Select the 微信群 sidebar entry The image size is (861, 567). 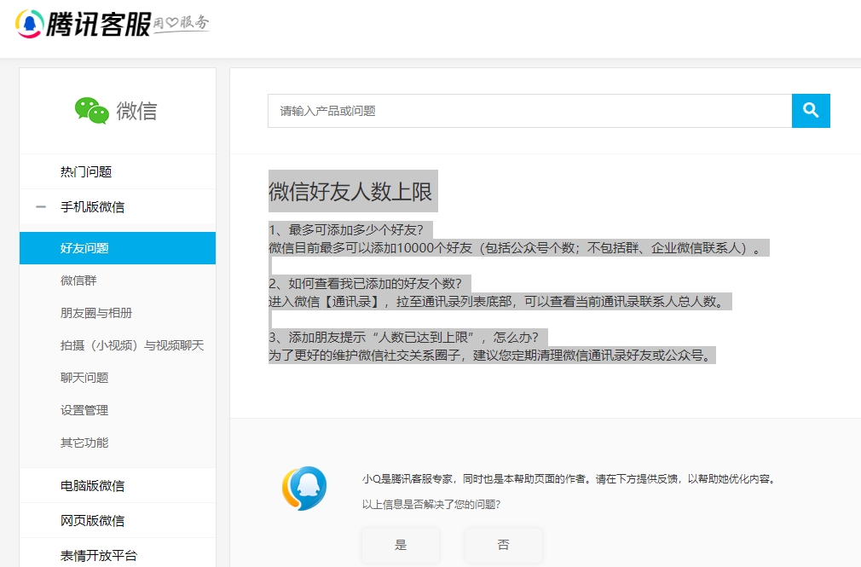pos(118,281)
